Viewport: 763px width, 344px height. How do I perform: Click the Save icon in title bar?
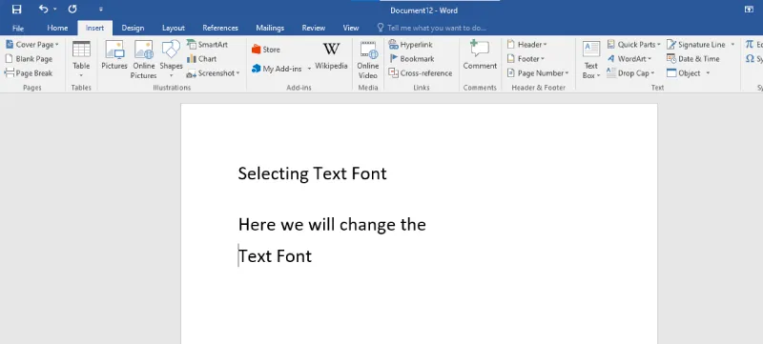[x=16, y=9]
